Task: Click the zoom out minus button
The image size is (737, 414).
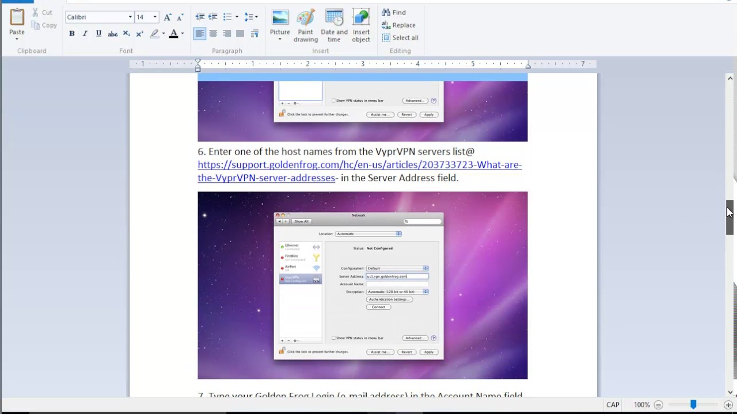Action: (659, 405)
